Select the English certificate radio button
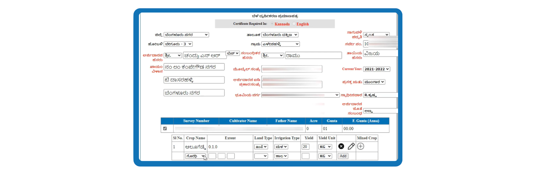Viewport: 537px width, 179px height. point(294,24)
